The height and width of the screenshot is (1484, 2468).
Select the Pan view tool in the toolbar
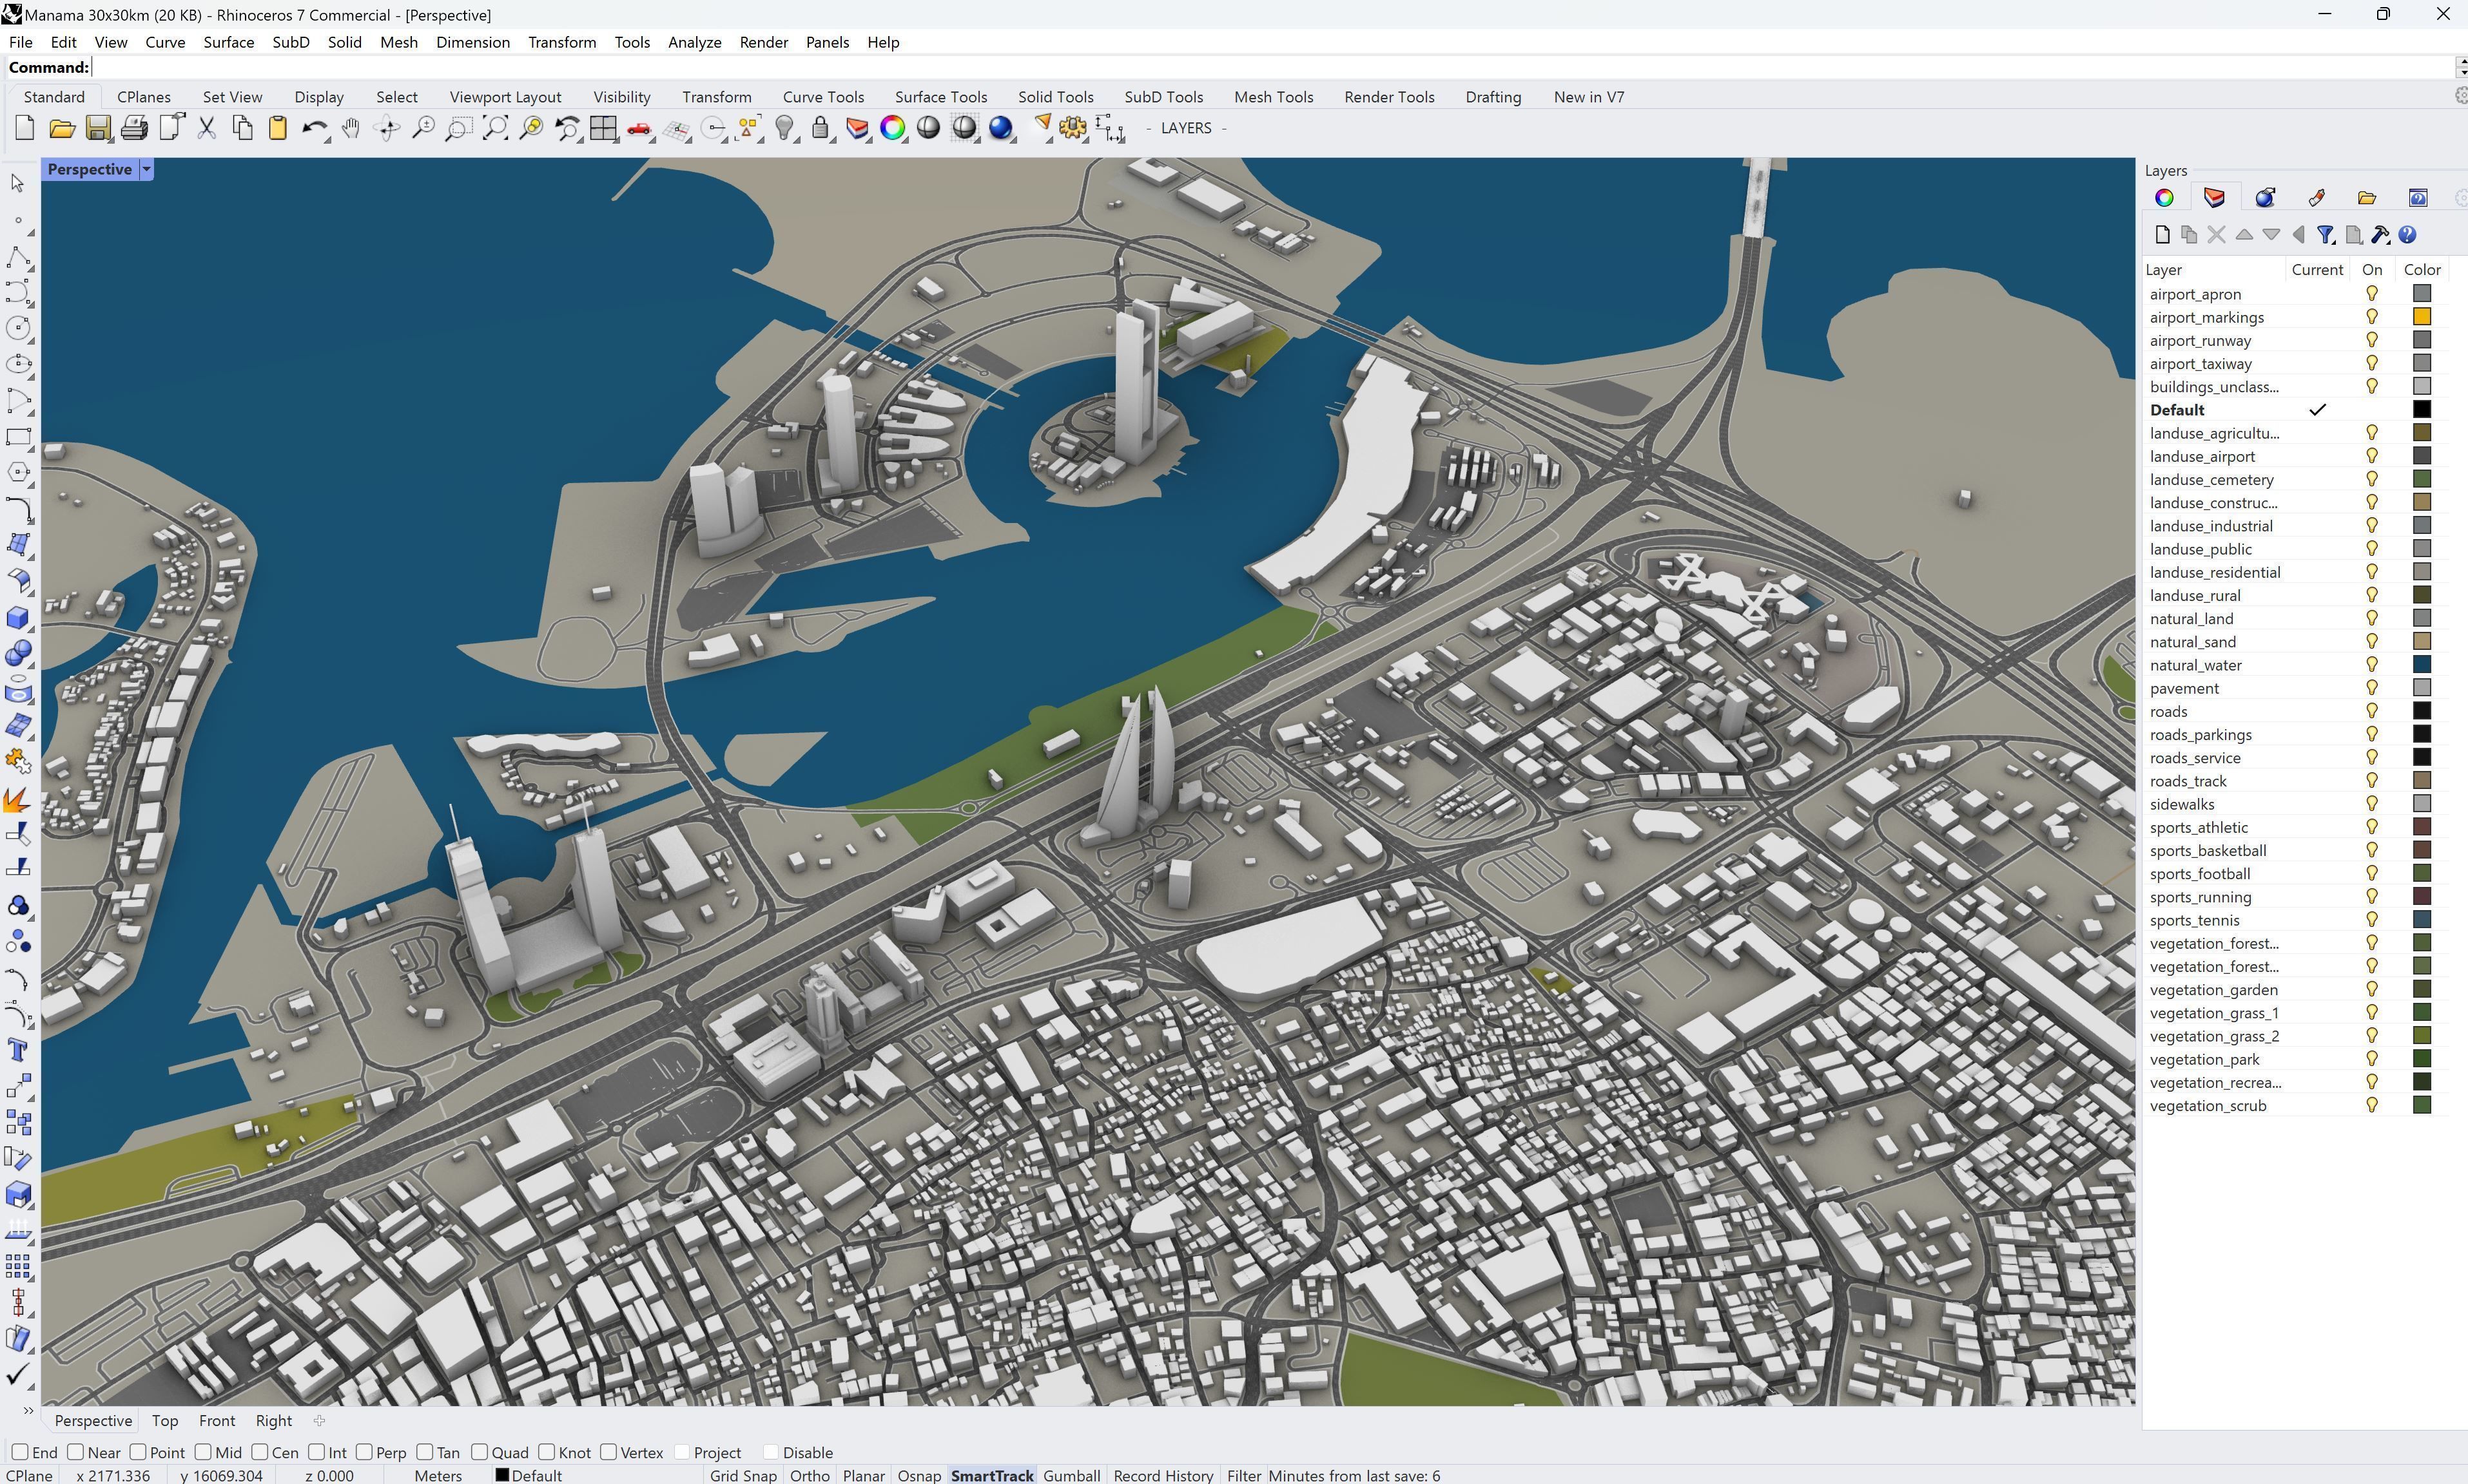coord(351,128)
